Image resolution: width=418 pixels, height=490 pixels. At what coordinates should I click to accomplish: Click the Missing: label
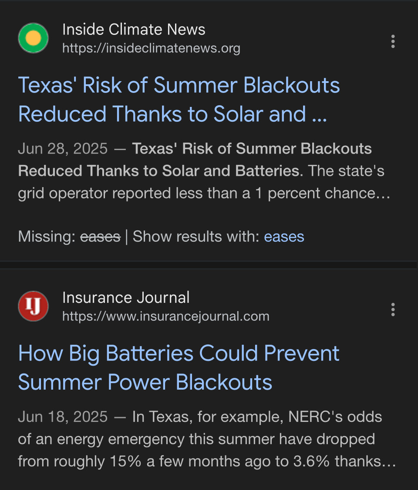47,236
